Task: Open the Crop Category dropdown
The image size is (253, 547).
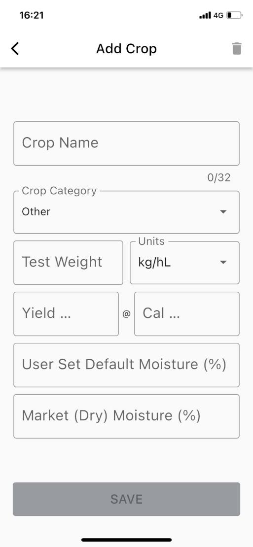Action: coord(126,212)
